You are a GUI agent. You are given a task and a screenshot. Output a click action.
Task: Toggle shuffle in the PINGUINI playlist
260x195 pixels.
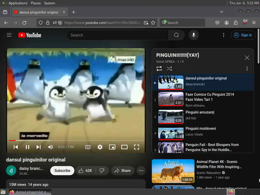pyautogui.click(x=169, y=69)
